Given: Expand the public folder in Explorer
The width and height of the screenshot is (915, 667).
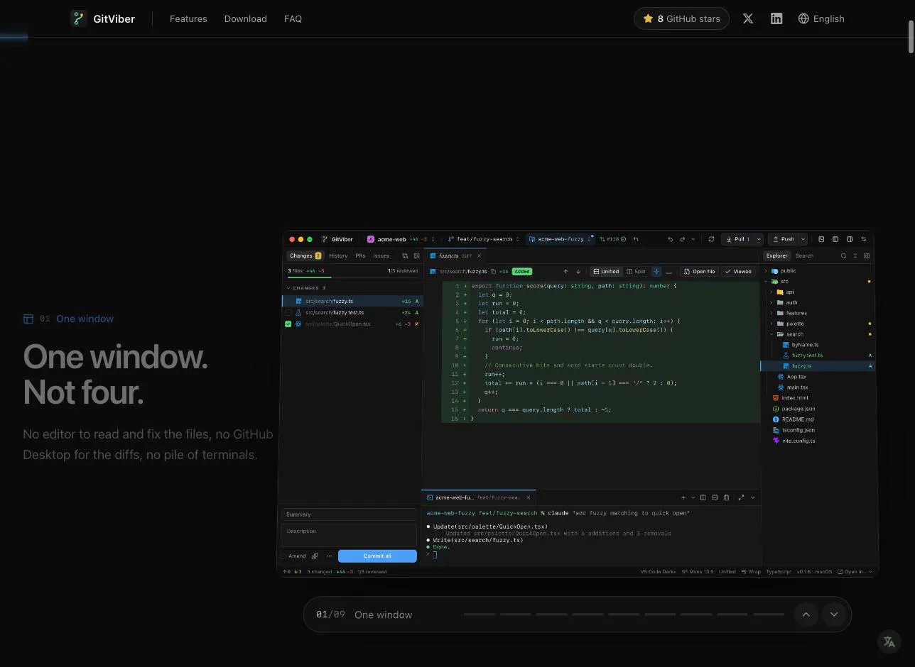Looking at the screenshot, I should [766, 271].
